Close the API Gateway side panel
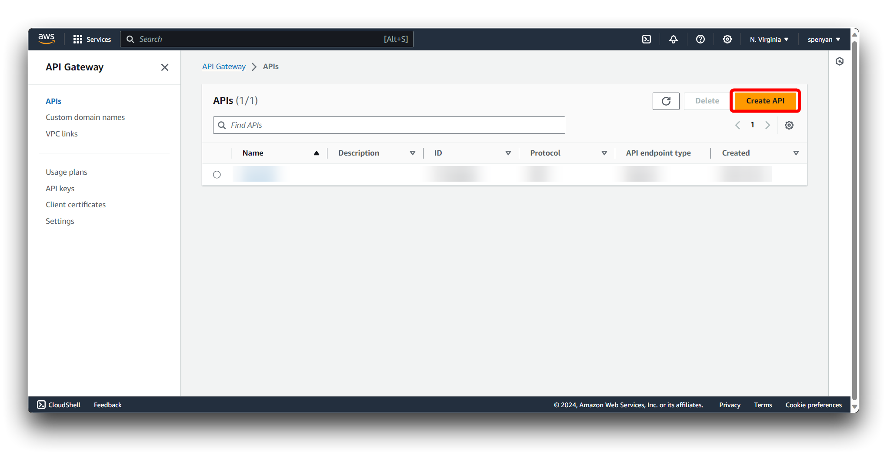 pos(165,67)
